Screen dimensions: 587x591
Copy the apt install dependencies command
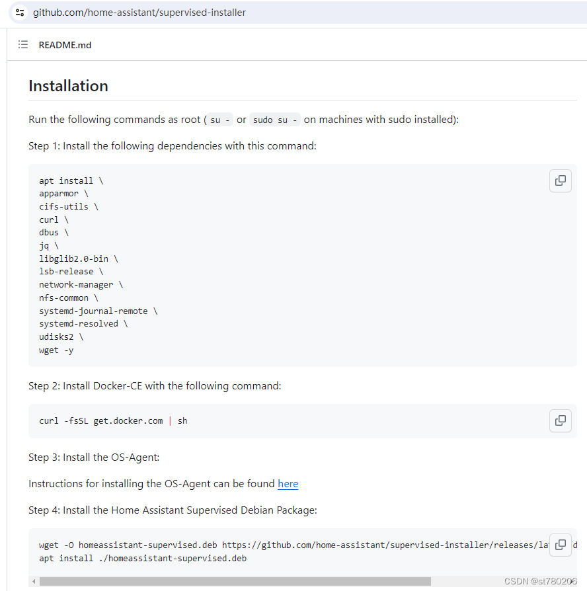[560, 180]
